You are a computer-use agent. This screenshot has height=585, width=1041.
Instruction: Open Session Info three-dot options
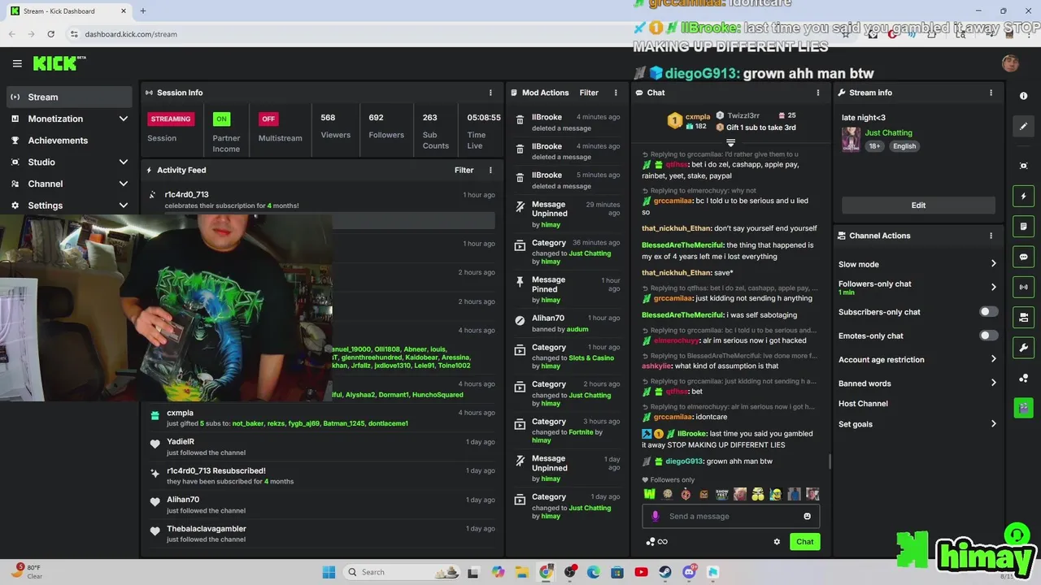490,93
